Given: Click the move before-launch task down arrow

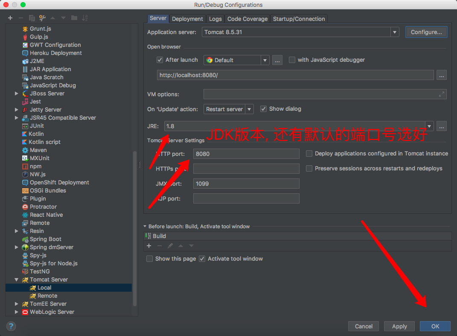Looking at the screenshot, I should [x=191, y=246].
